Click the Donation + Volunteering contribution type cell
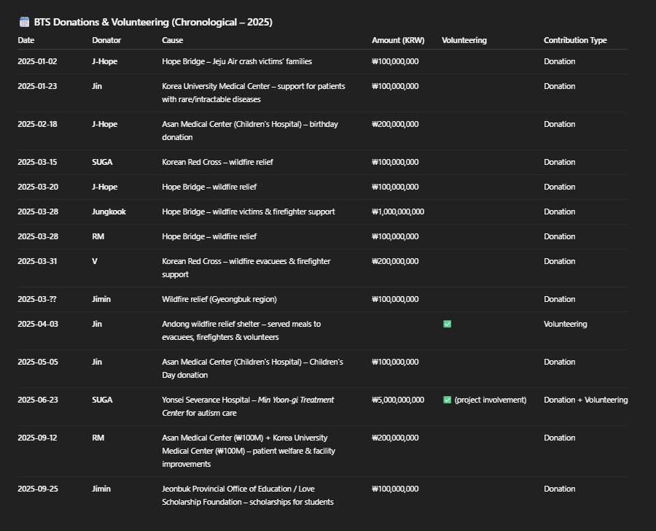This screenshot has width=656, height=531. coord(585,400)
